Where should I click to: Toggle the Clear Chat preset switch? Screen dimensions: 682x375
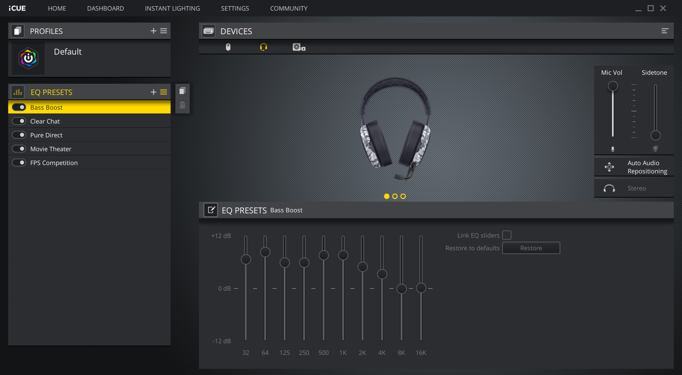point(19,121)
